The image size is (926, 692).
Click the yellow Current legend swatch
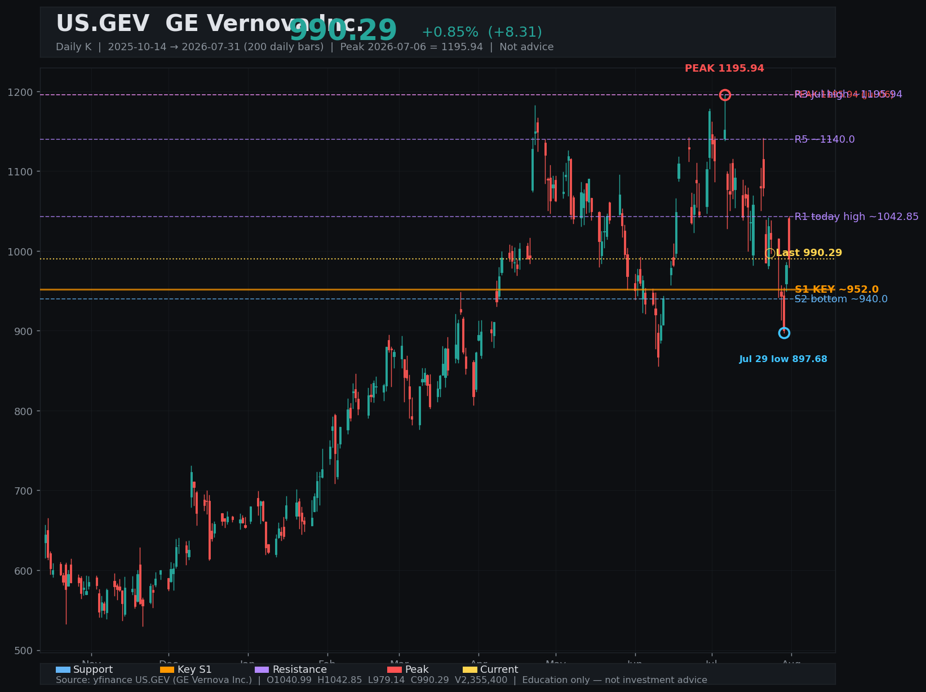coord(470,669)
